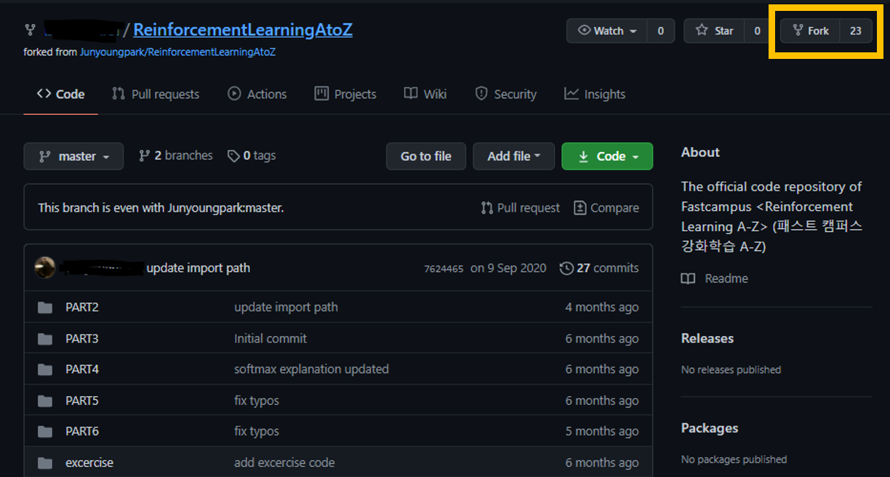This screenshot has height=477, width=890.
Task: Star this repository
Action: click(x=714, y=31)
